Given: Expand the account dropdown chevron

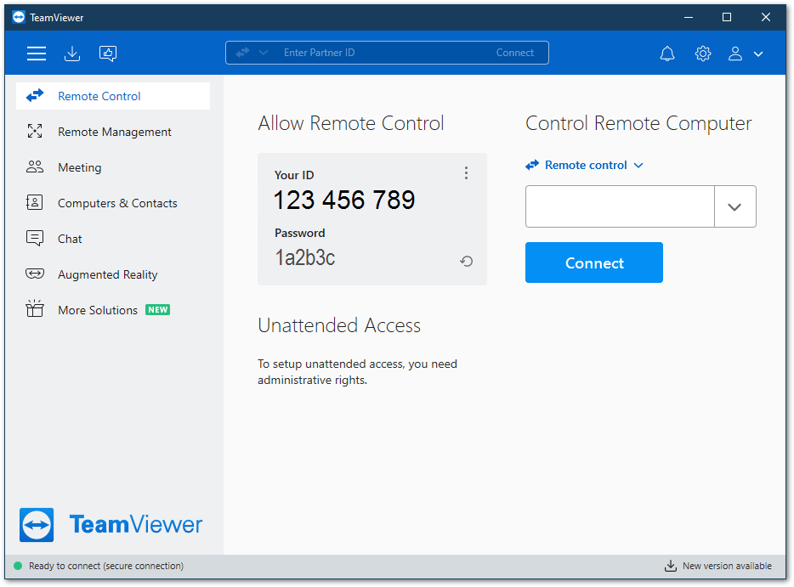Looking at the screenshot, I should pos(758,54).
